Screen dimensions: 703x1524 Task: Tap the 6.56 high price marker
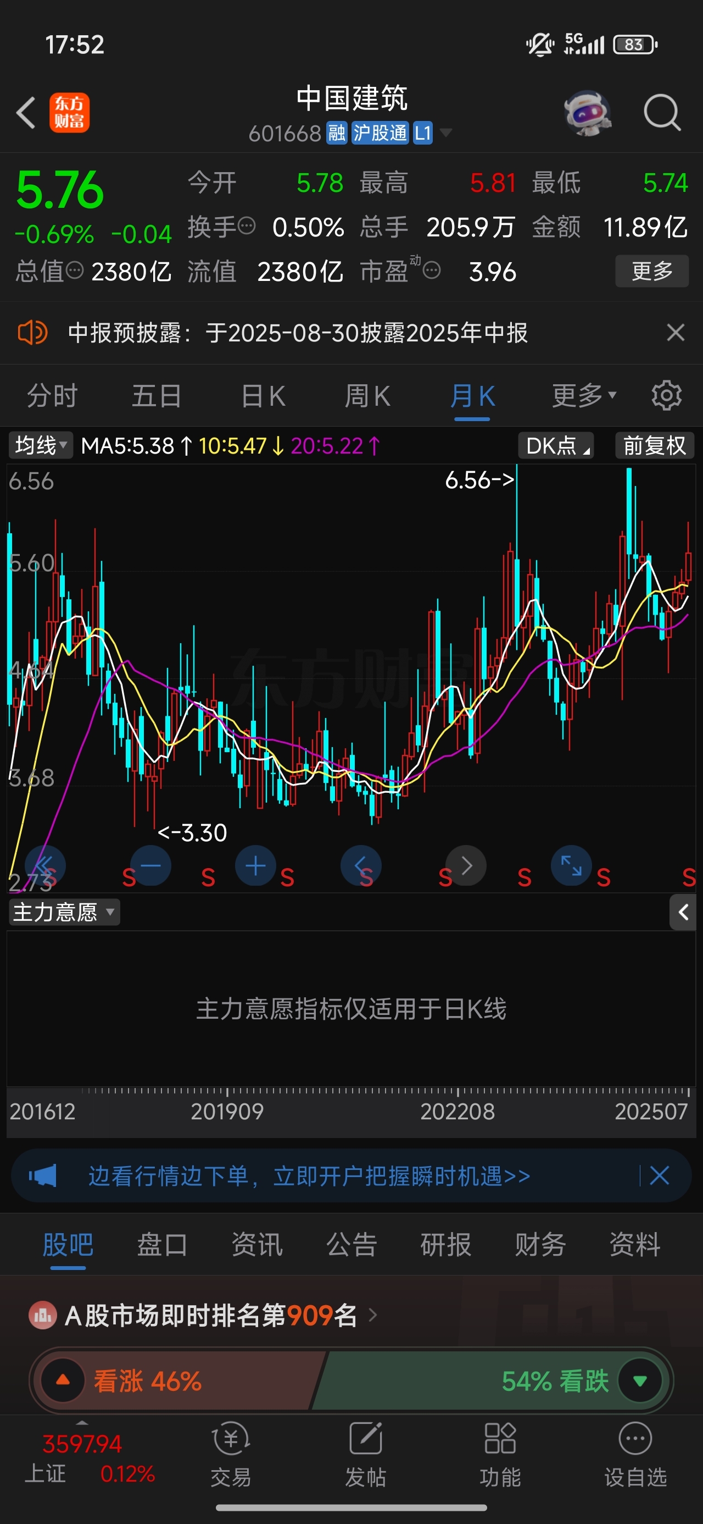coord(479,480)
